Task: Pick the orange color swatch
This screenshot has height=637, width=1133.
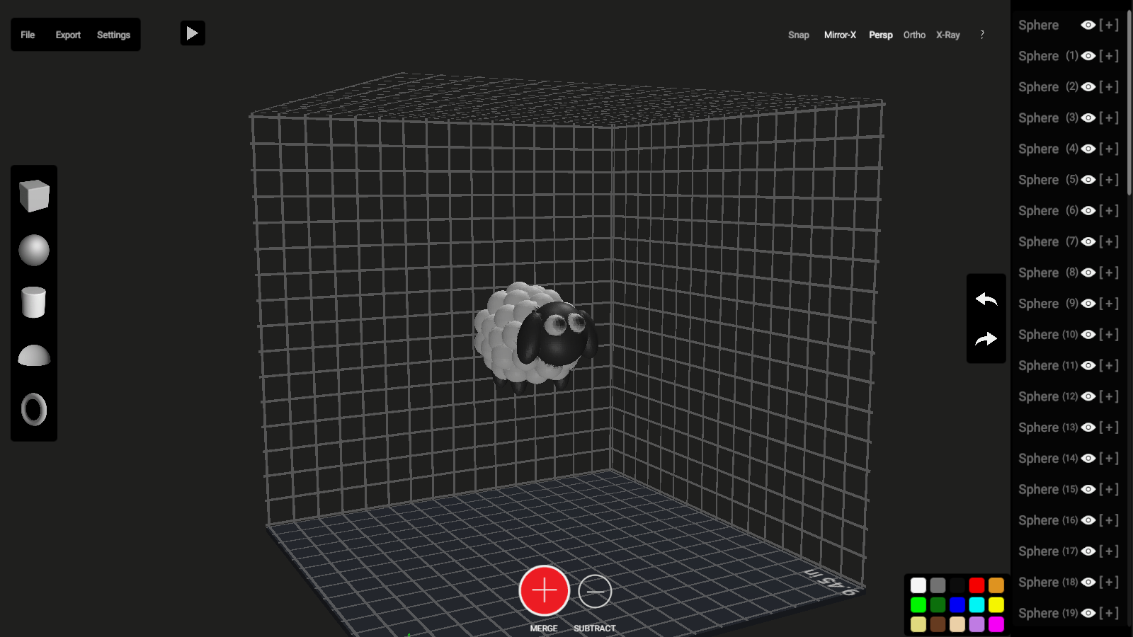Action: 996,585
